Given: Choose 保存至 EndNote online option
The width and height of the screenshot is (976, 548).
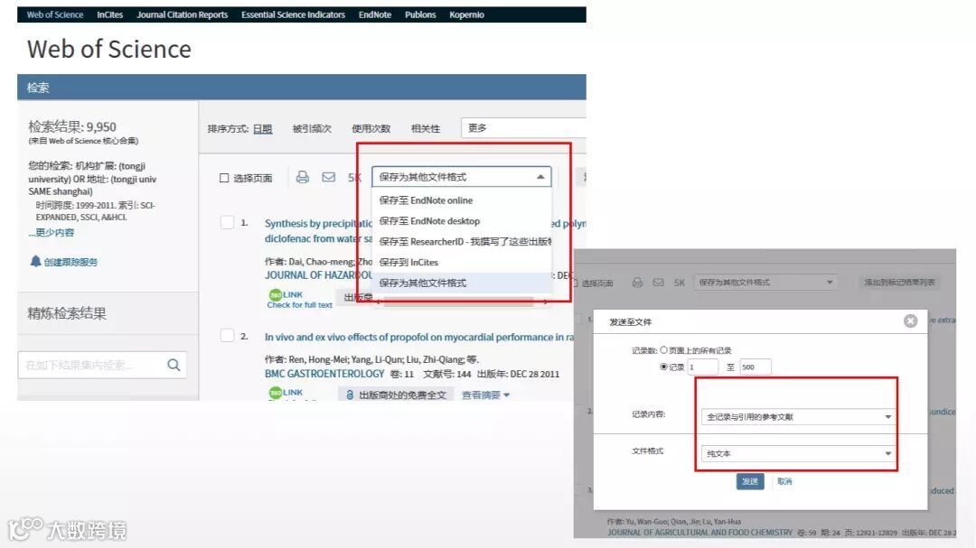Looking at the screenshot, I should pyautogui.click(x=462, y=200).
